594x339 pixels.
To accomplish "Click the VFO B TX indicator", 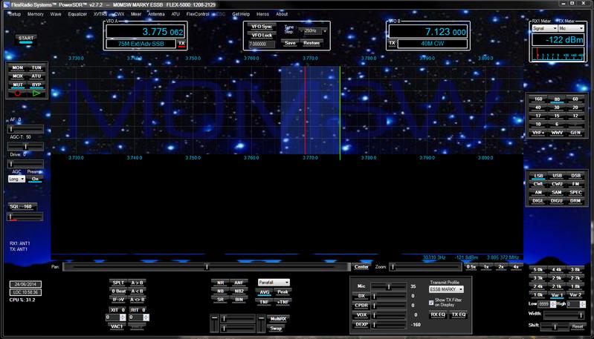I will [x=392, y=44].
